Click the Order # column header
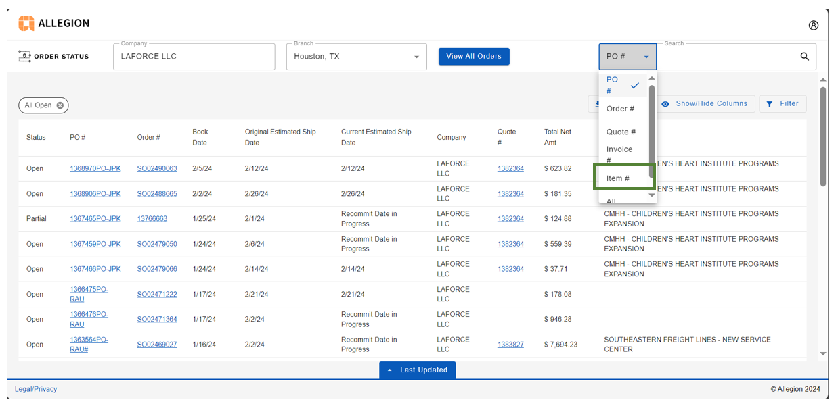The width and height of the screenshot is (836, 406). [x=149, y=137]
